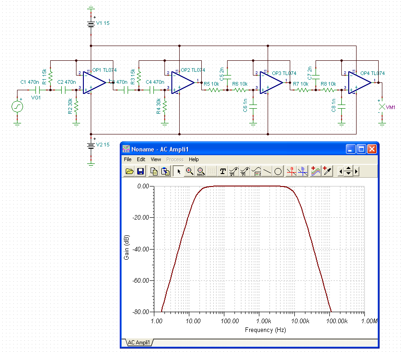Open the Process menu
This screenshot has height=355, width=404.
click(x=175, y=159)
